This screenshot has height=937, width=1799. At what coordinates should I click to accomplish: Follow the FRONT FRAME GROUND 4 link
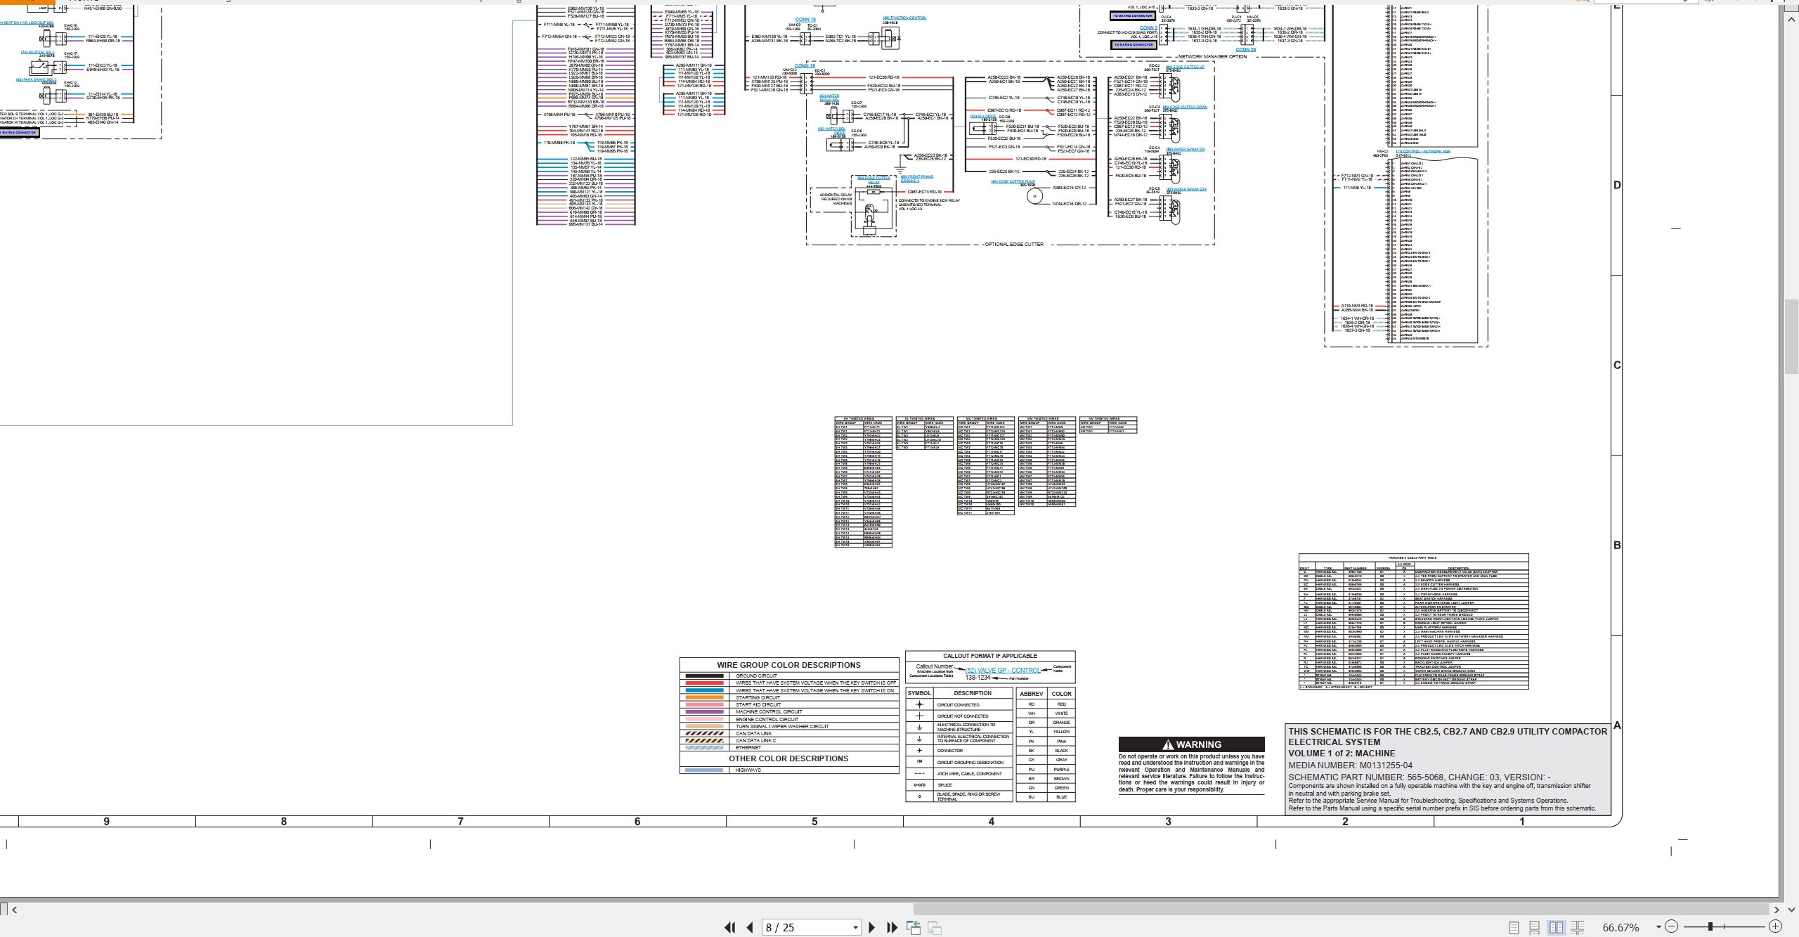coord(917,179)
